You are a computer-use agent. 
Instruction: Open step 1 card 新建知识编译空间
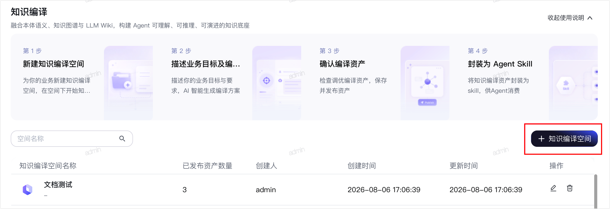54,64
